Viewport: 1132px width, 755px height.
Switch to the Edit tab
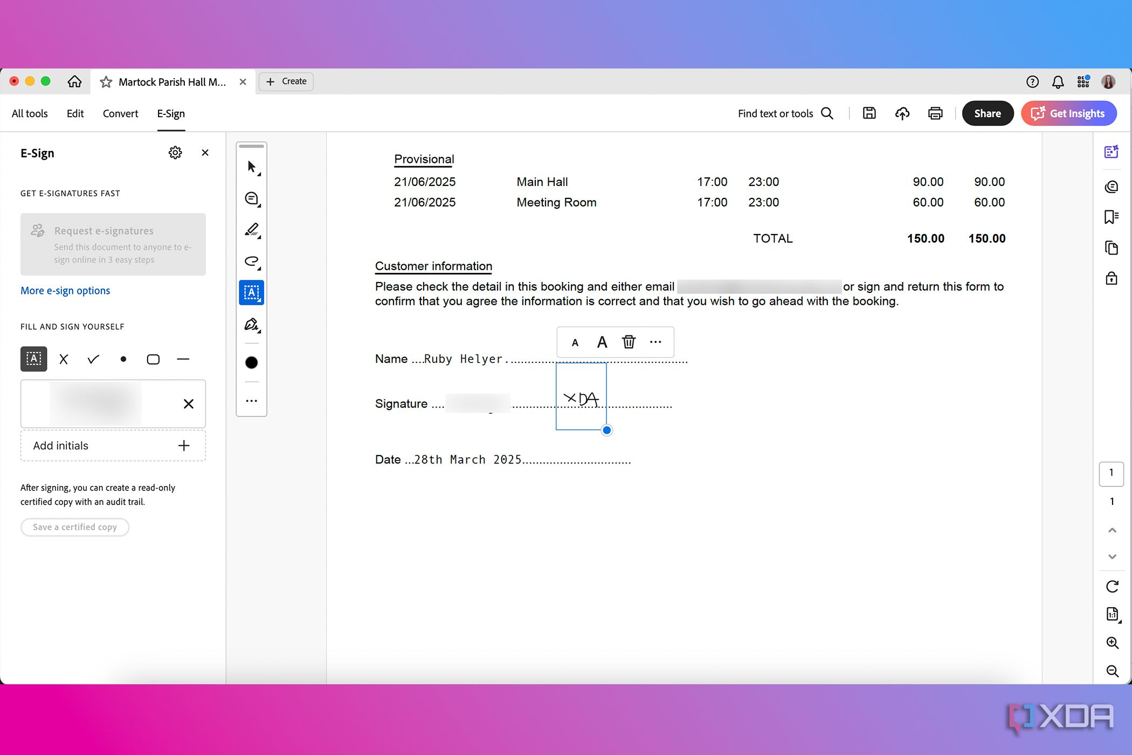coord(75,114)
